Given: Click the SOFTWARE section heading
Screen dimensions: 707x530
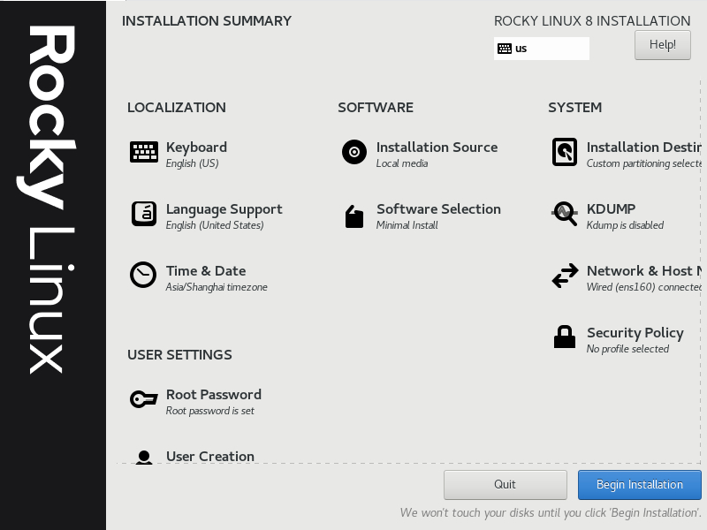Looking at the screenshot, I should coord(375,108).
